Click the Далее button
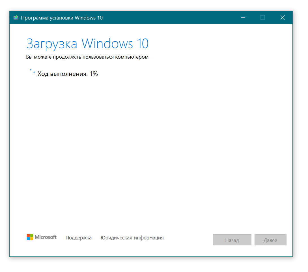 coord(270,240)
